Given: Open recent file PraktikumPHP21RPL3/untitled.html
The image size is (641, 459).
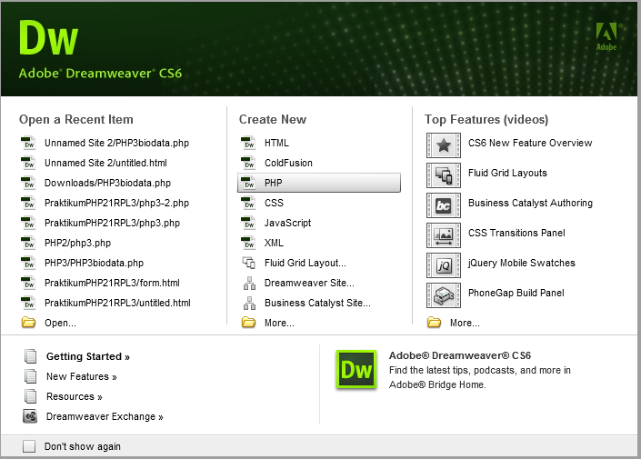Looking at the screenshot, I should 117,303.
